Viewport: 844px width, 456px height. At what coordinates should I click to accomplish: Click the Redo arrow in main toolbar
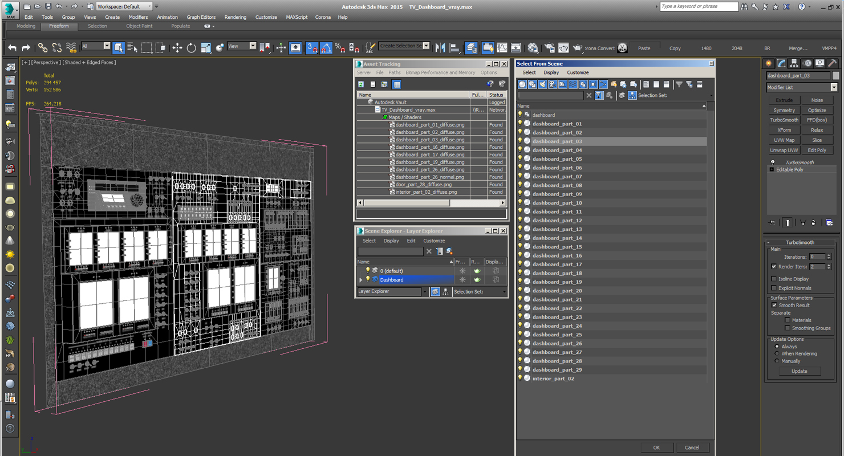pyautogui.click(x=26, y=48)
